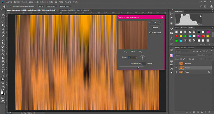
Task: Open the search icon in options bar
Action: 201,6
